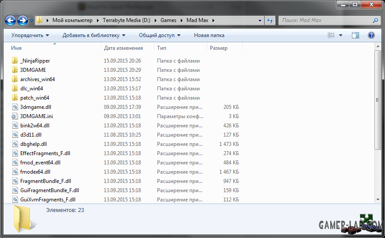Click date 15.09.2015 20:26
The width and height of the screenshot is (385, 238).
click(x=122, y=61)
